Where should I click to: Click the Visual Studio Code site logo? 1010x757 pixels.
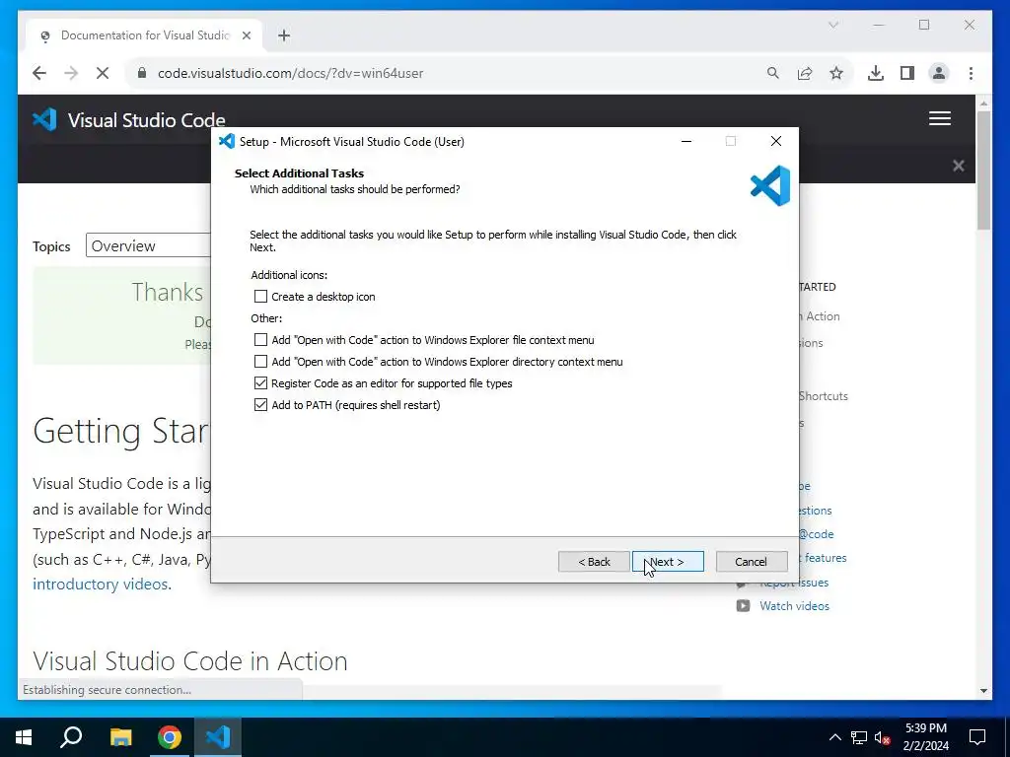(129, 119)
